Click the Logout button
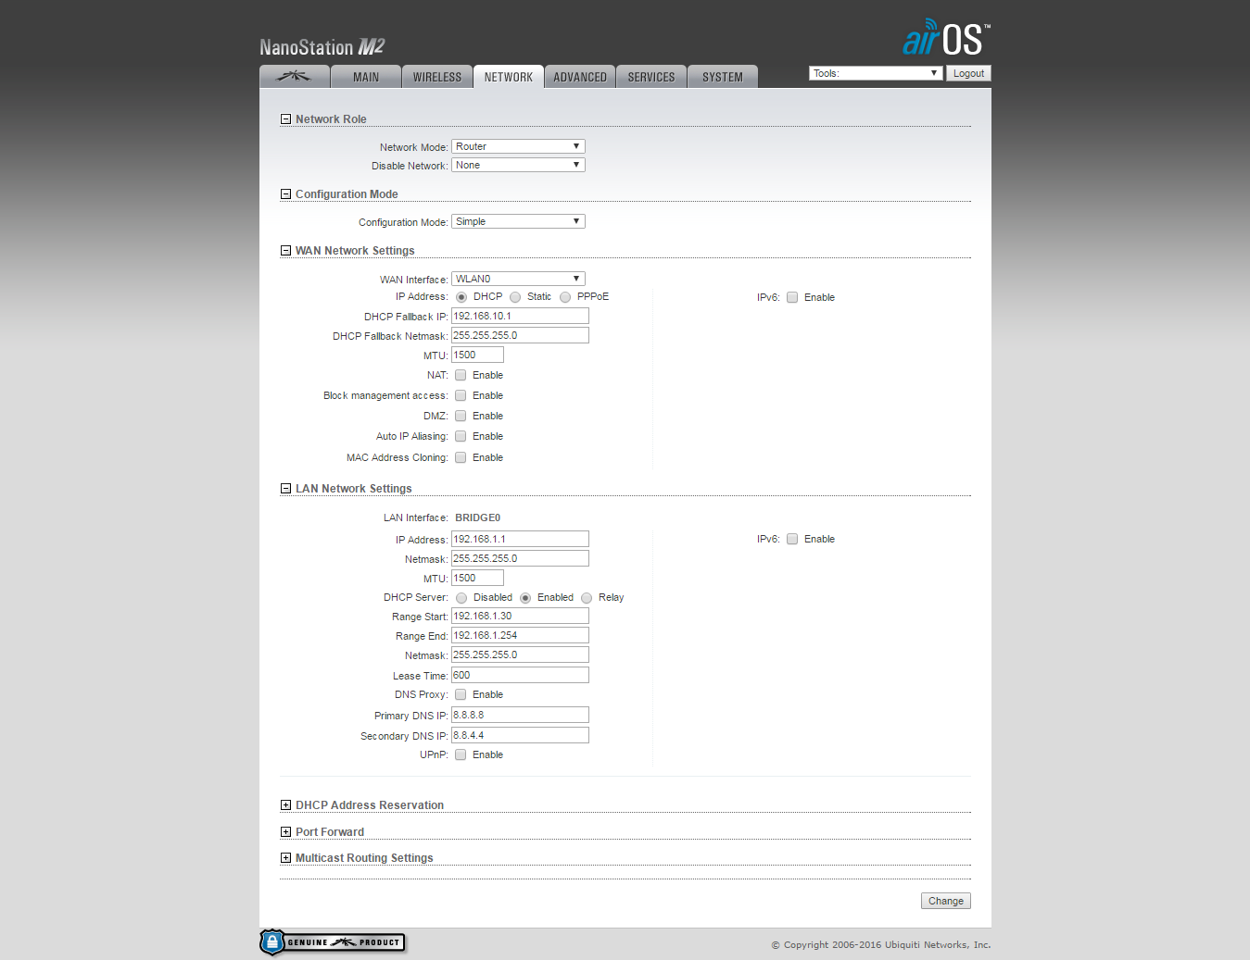The width and height of the screenshot is (1250, 960). click(x=968, y=73)
